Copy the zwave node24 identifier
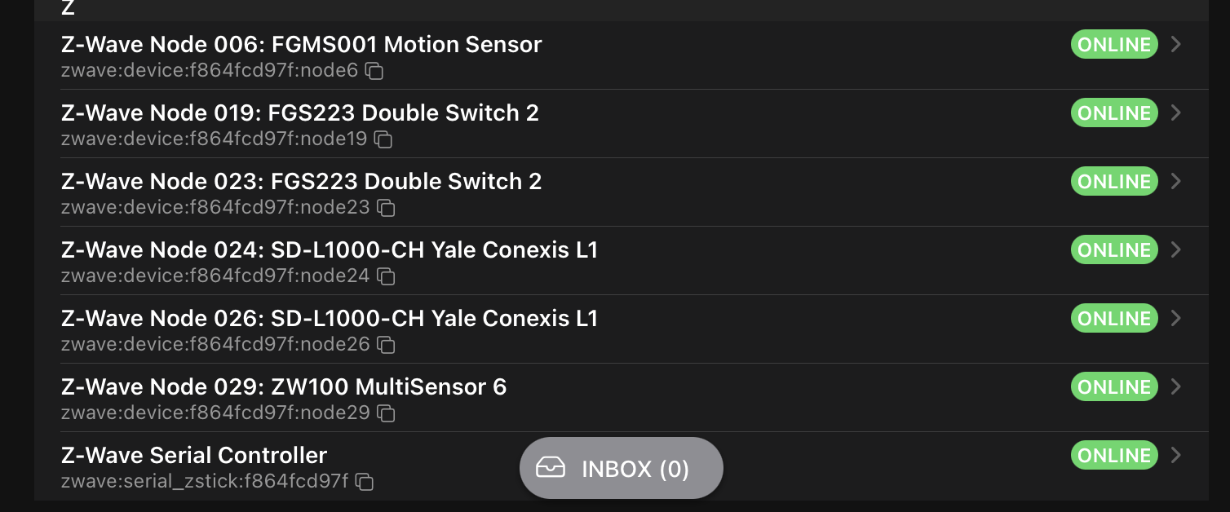The height and width of the screenshot is (512, 1230). click(386, 276)
